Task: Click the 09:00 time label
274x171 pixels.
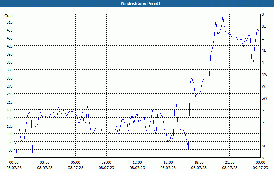Action: tap(106, 163)
